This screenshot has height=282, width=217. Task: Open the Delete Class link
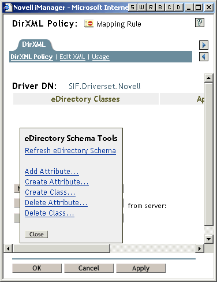[50, 213]
